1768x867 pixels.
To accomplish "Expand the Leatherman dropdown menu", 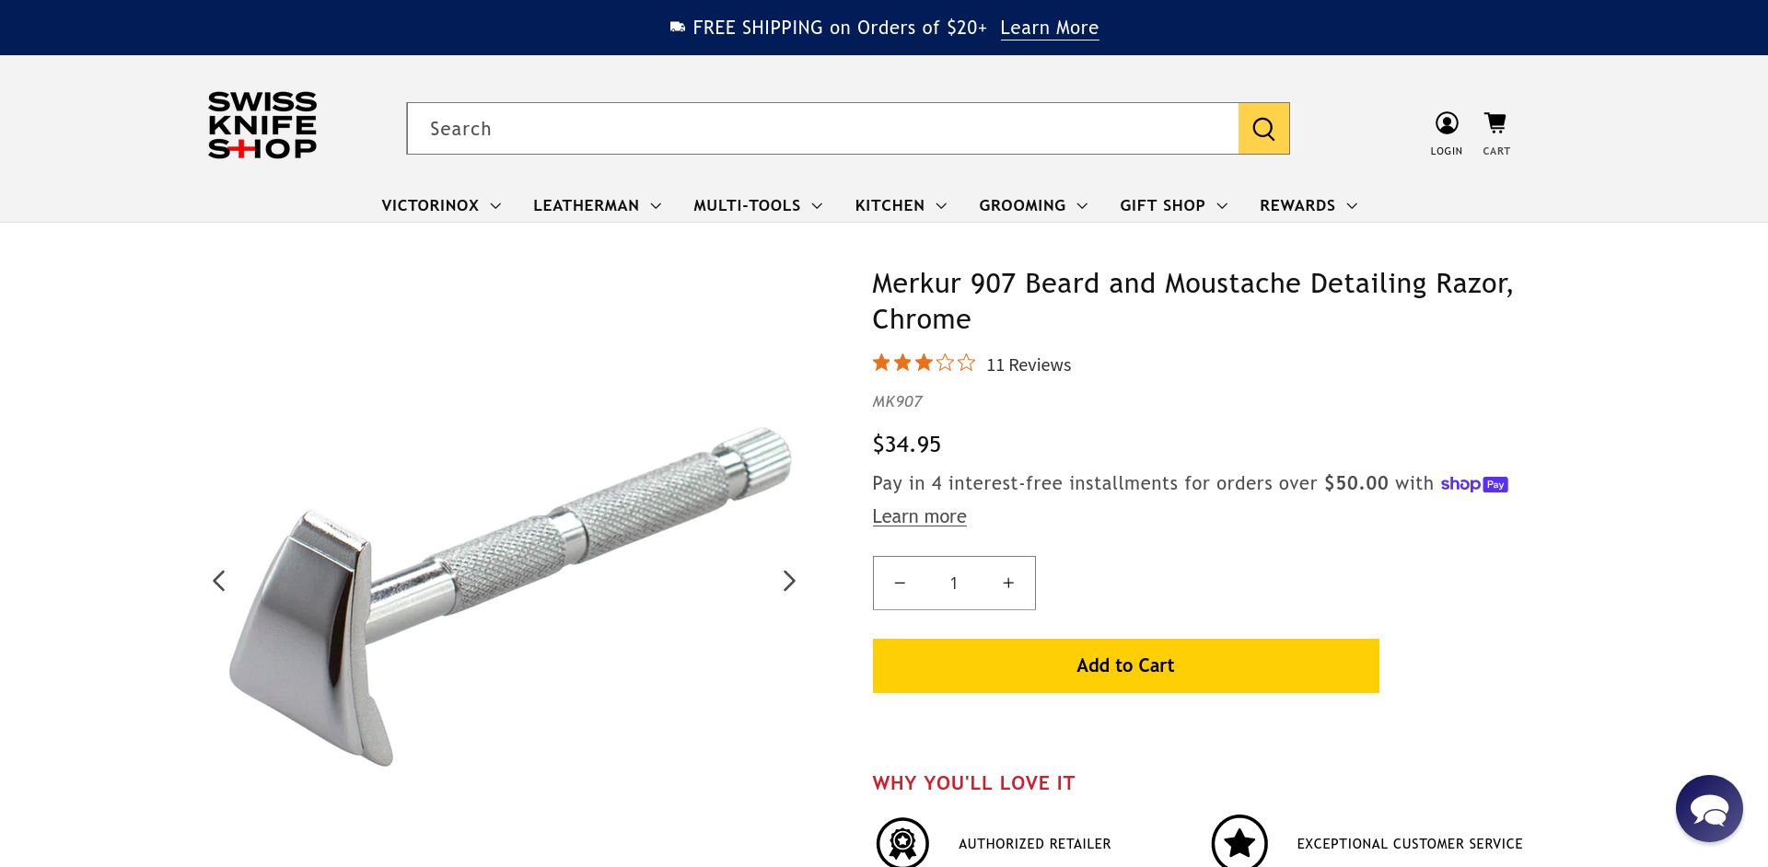I will 597,205.
